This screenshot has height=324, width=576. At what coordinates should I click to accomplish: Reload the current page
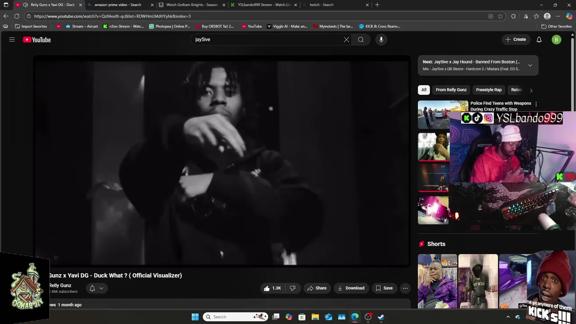[x=17, y=16]
